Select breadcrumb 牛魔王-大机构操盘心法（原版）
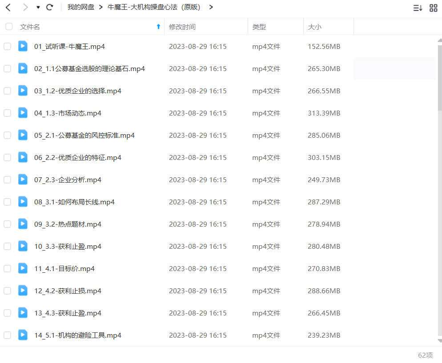 pyautogui.click(x=154, y=7)
